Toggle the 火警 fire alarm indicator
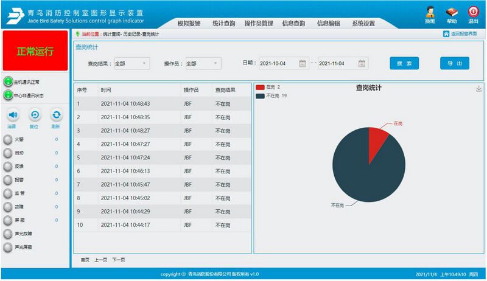487x281 pixels. pos(8,139)
